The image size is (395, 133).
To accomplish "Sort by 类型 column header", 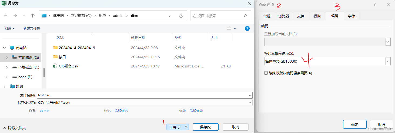I will click(178, 38).
